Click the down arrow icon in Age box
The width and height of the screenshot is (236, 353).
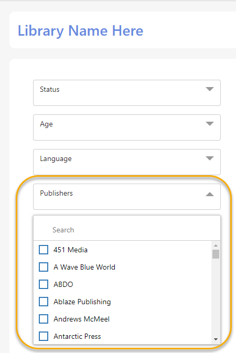coord(210,124)
